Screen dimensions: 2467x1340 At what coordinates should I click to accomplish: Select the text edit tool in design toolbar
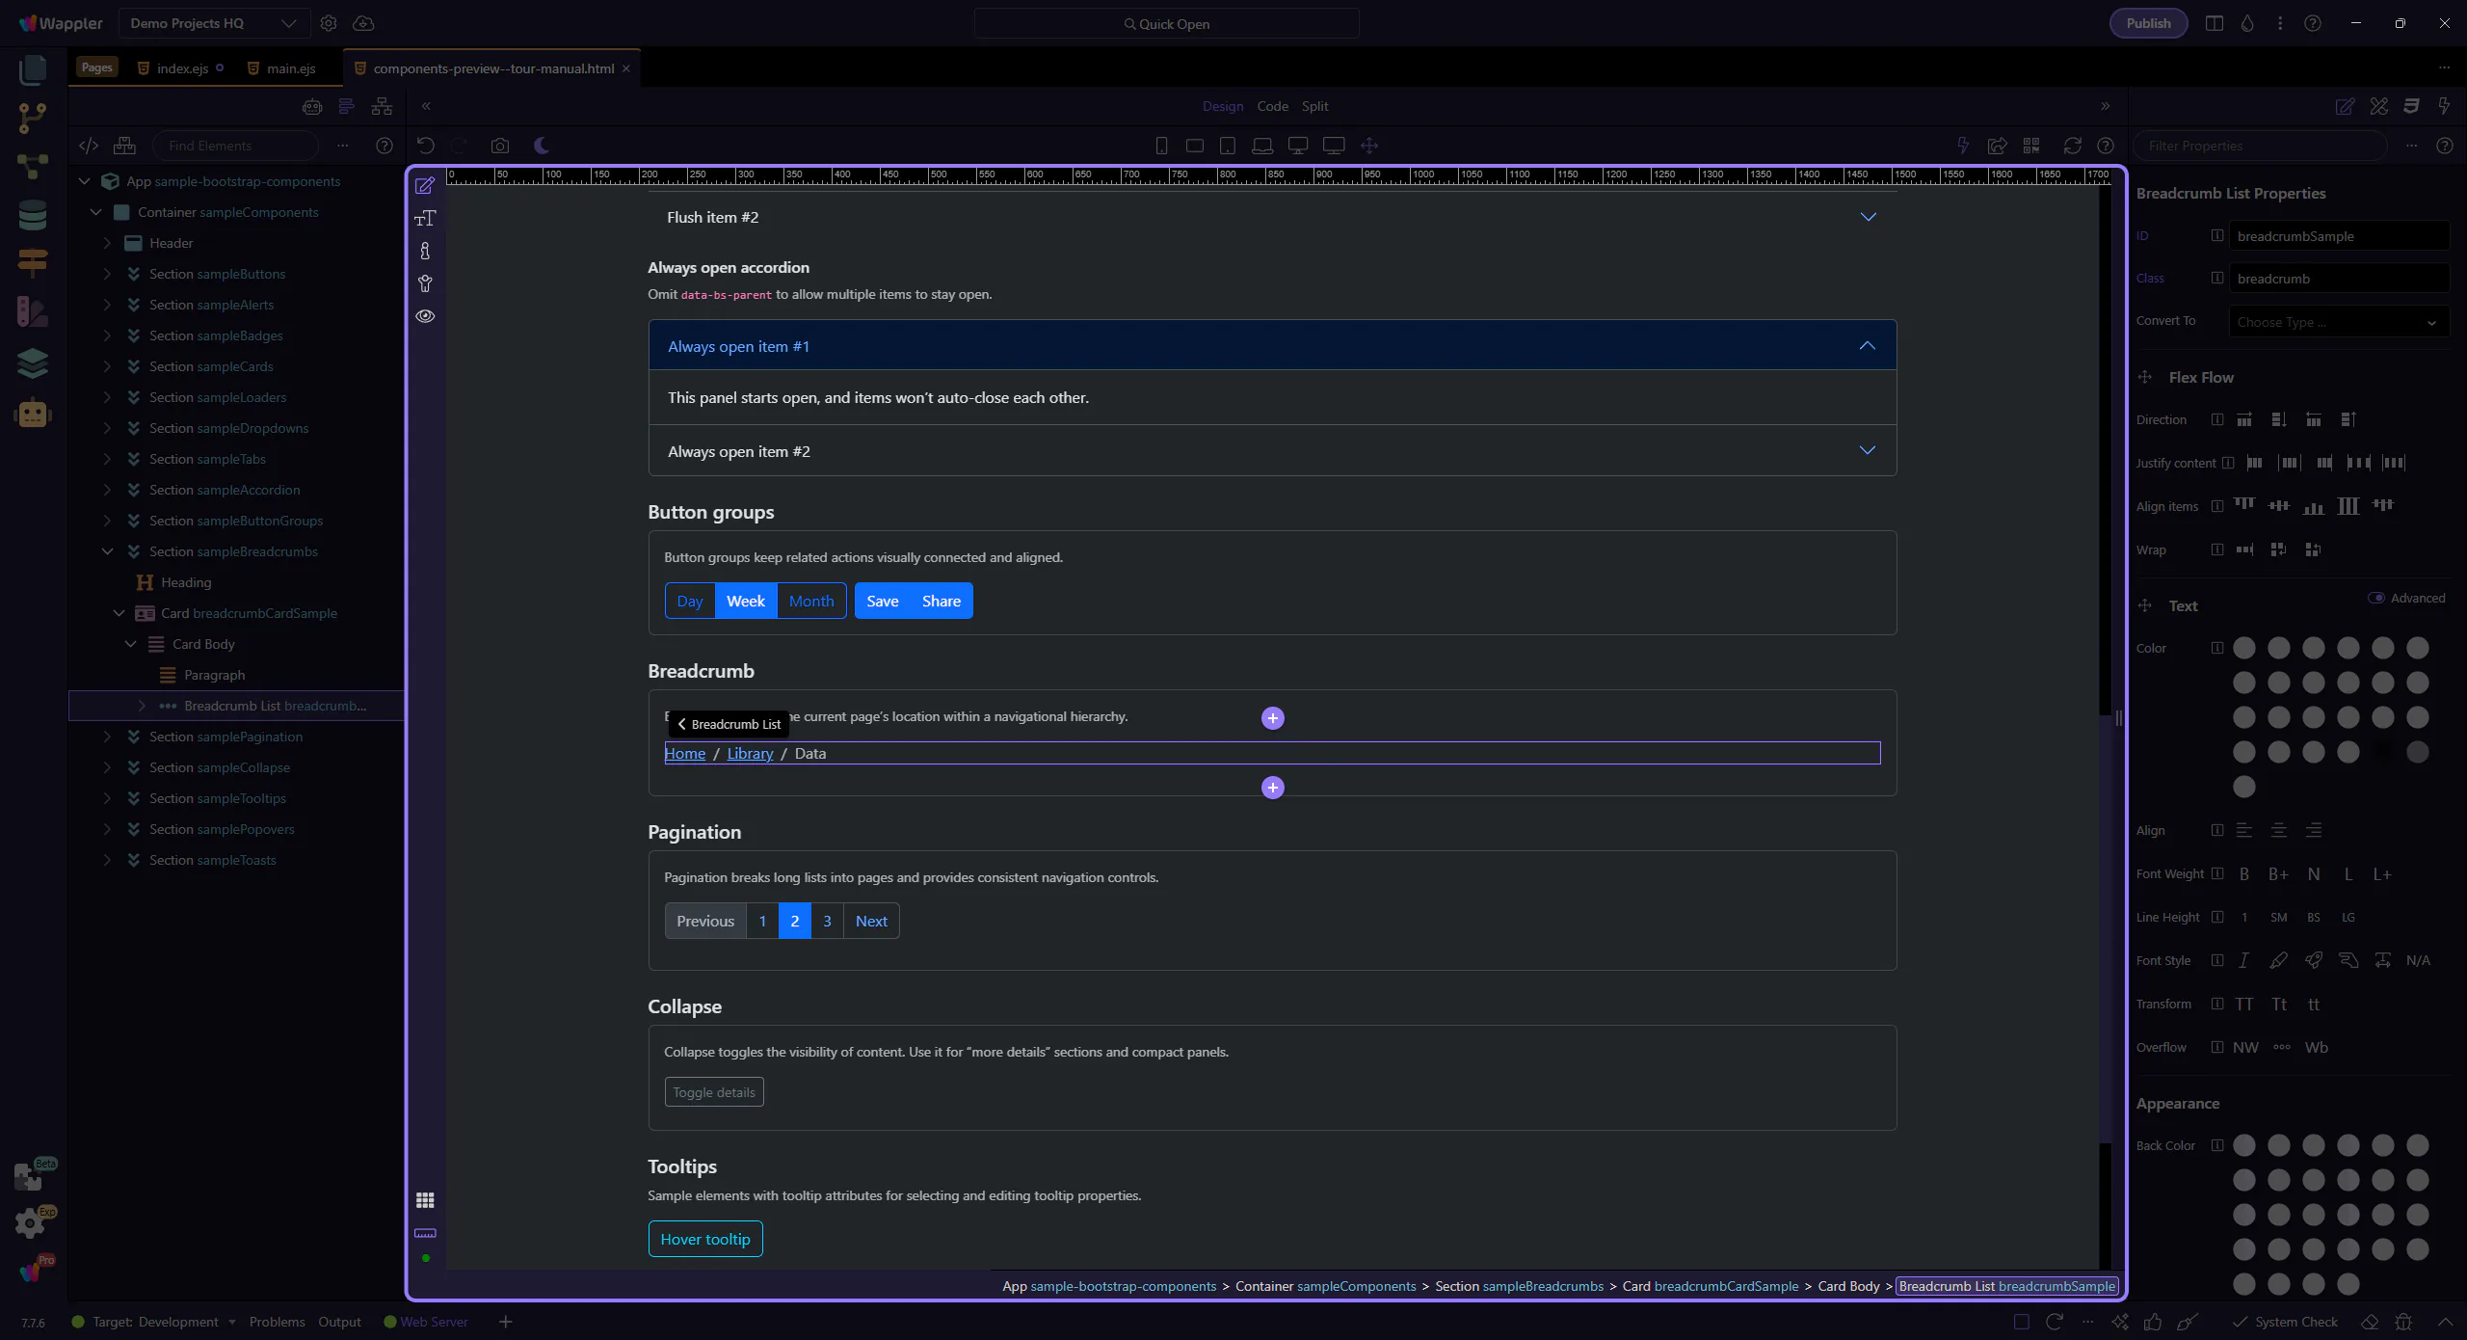[425, 218]
